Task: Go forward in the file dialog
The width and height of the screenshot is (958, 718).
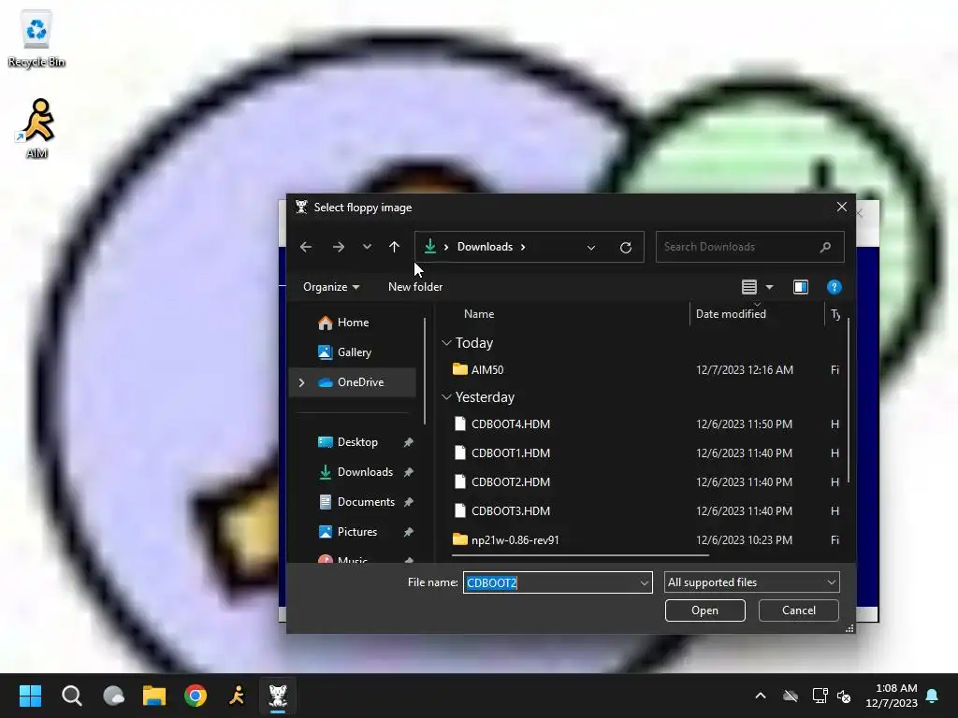Action: (339, 247)
